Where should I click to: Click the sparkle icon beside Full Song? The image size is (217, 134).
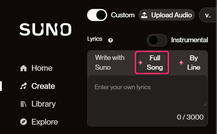tap(140, 62)
